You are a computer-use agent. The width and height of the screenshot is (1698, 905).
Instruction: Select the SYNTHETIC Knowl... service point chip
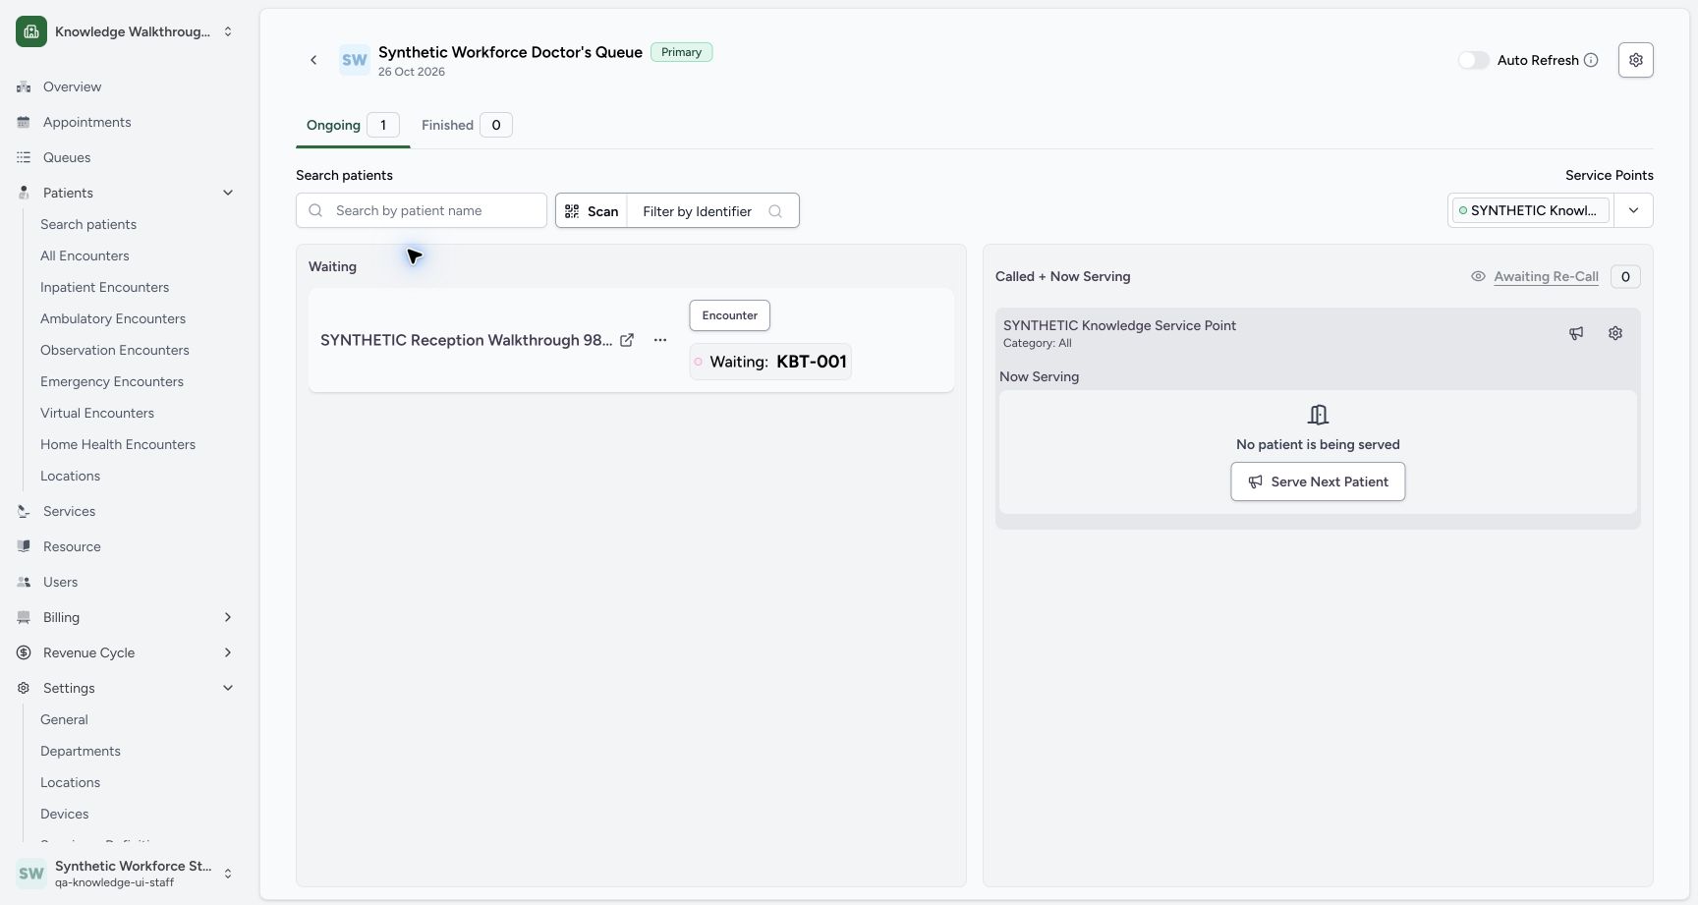click(x=1530, y=210)
